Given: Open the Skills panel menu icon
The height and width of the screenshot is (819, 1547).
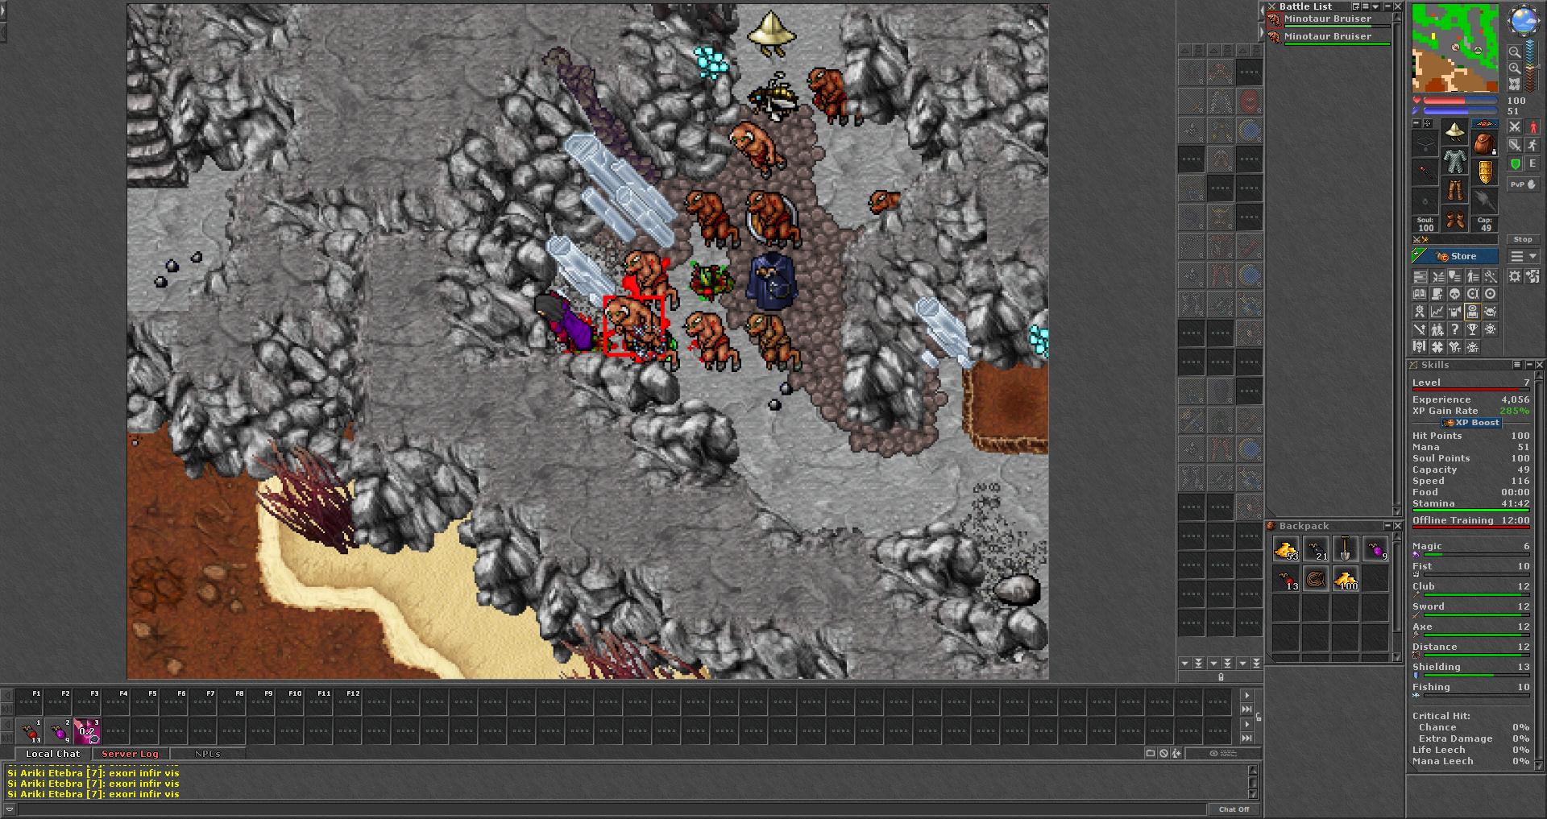Looking at the screenshot, I should [x=1516, y=365].
